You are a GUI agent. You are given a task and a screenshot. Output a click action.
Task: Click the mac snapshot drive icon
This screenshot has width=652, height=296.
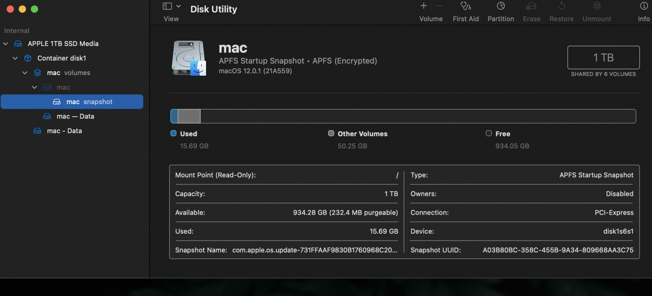click(57, 102)
